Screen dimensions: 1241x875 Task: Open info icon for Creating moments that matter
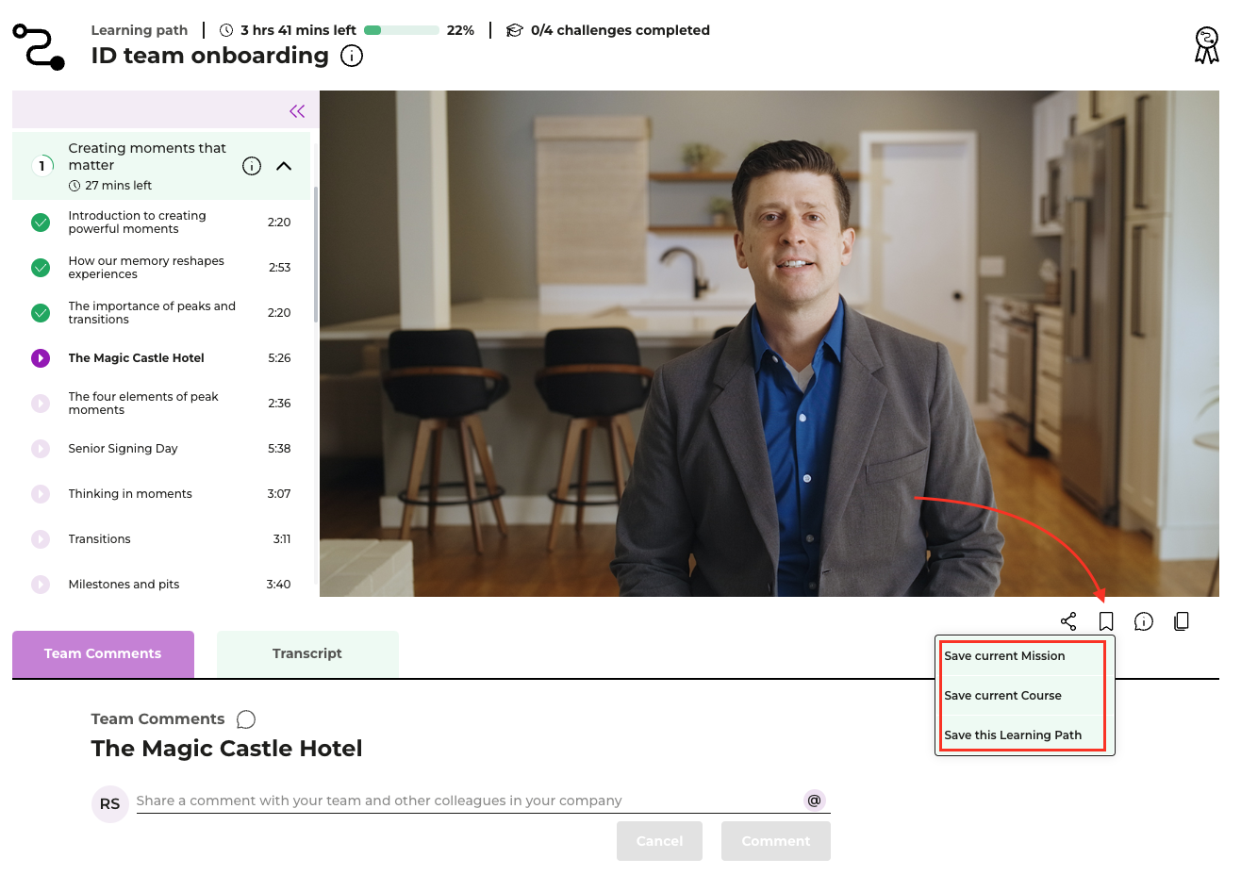coord(252,166)
